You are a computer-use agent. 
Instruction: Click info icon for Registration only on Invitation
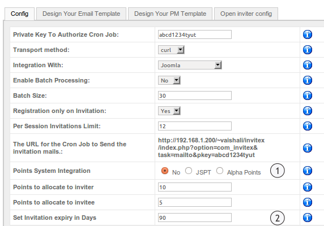tap(308, 111)
